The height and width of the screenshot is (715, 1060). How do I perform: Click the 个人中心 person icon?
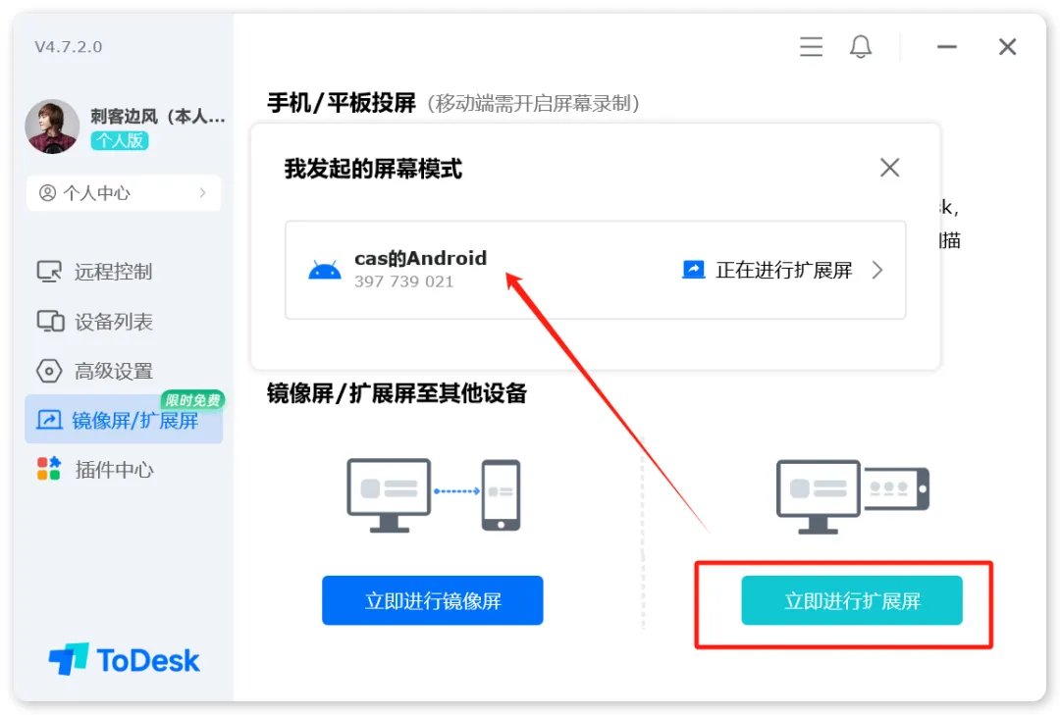[x=47, y=193]
